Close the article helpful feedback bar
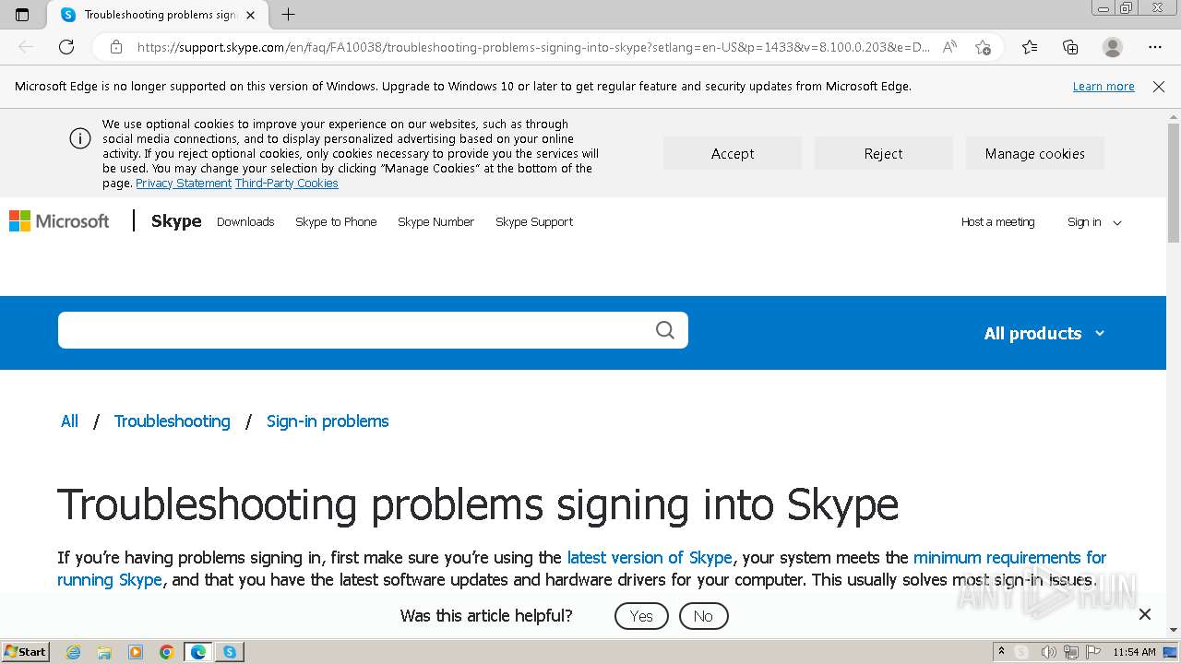 point(1145,614)
